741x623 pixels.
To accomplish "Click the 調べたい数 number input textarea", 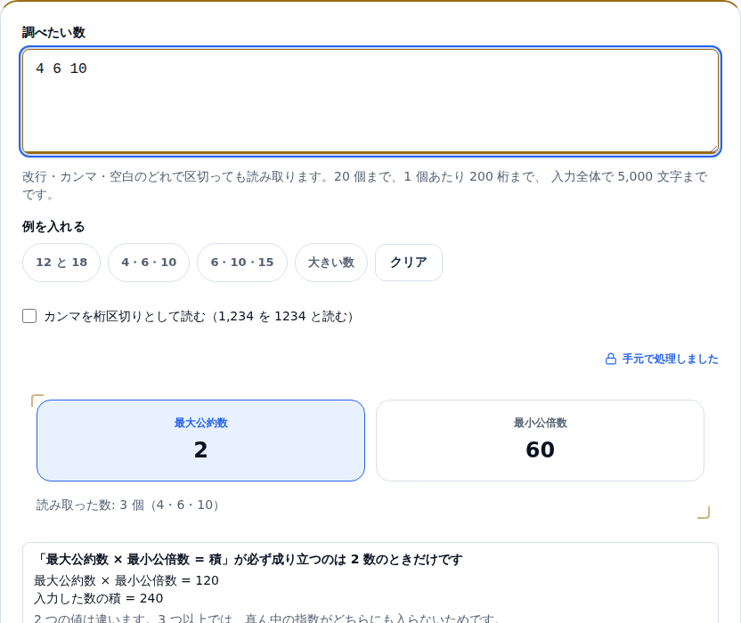I will (x=370, y=101).
